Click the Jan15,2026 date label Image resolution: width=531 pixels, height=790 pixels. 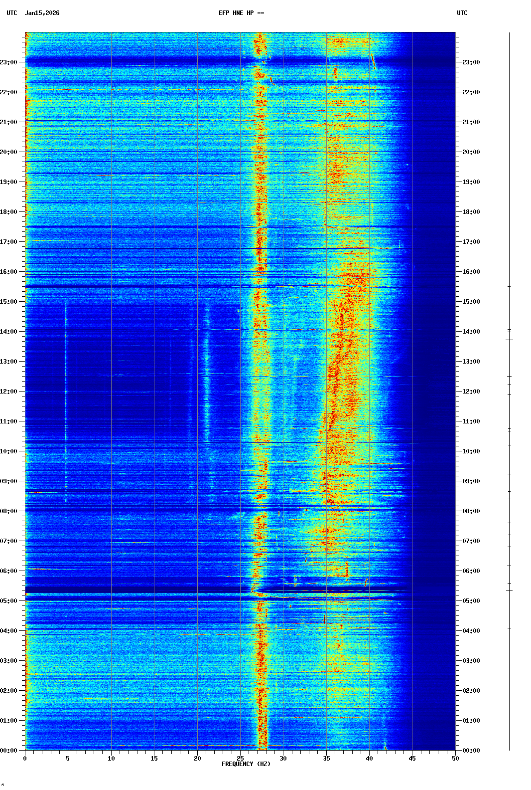coord(42,13)
